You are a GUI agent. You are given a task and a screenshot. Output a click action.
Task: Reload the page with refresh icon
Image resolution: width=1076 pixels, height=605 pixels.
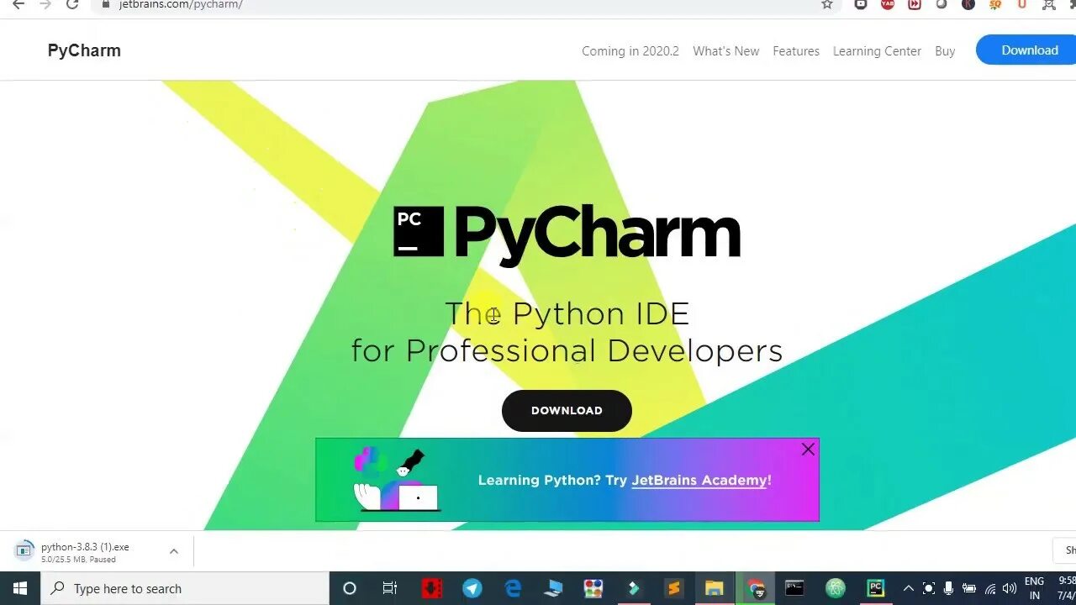pos(72,4)
